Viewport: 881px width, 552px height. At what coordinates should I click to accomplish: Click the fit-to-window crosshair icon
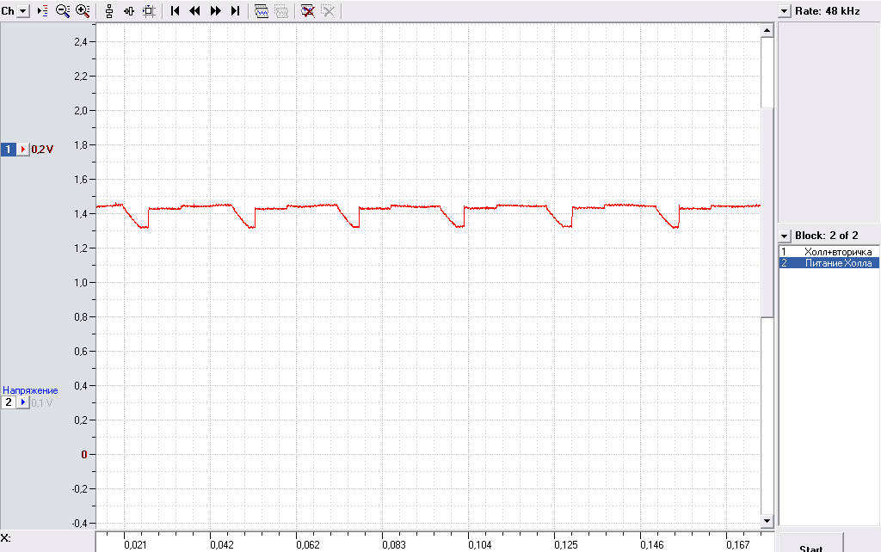[x=149, y=11]
